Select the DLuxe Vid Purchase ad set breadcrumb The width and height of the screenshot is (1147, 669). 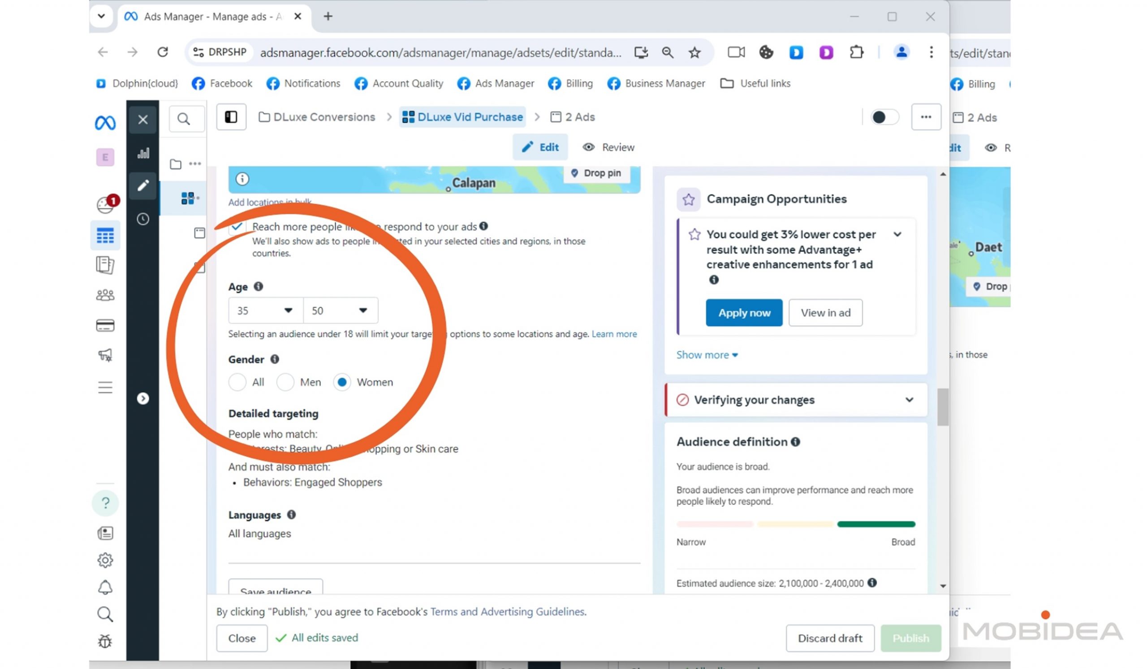[x=462, y=117]
